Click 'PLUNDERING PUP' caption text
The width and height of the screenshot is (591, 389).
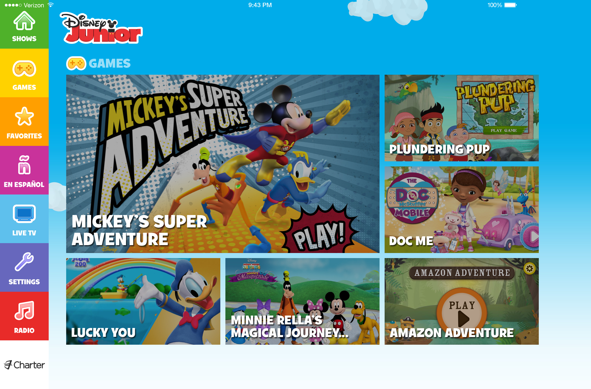pos(439,149)
